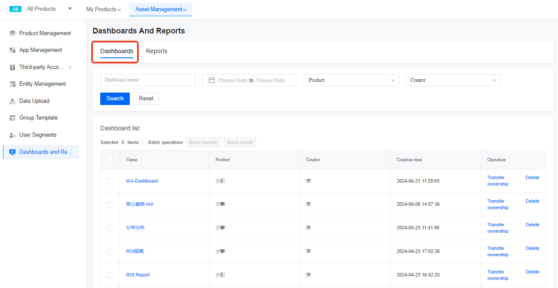Click the blue All badge icon
558x288 pixels.
pos(15,9)
